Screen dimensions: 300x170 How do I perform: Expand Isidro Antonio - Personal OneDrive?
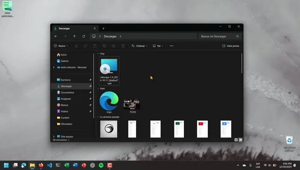point(54,67)
